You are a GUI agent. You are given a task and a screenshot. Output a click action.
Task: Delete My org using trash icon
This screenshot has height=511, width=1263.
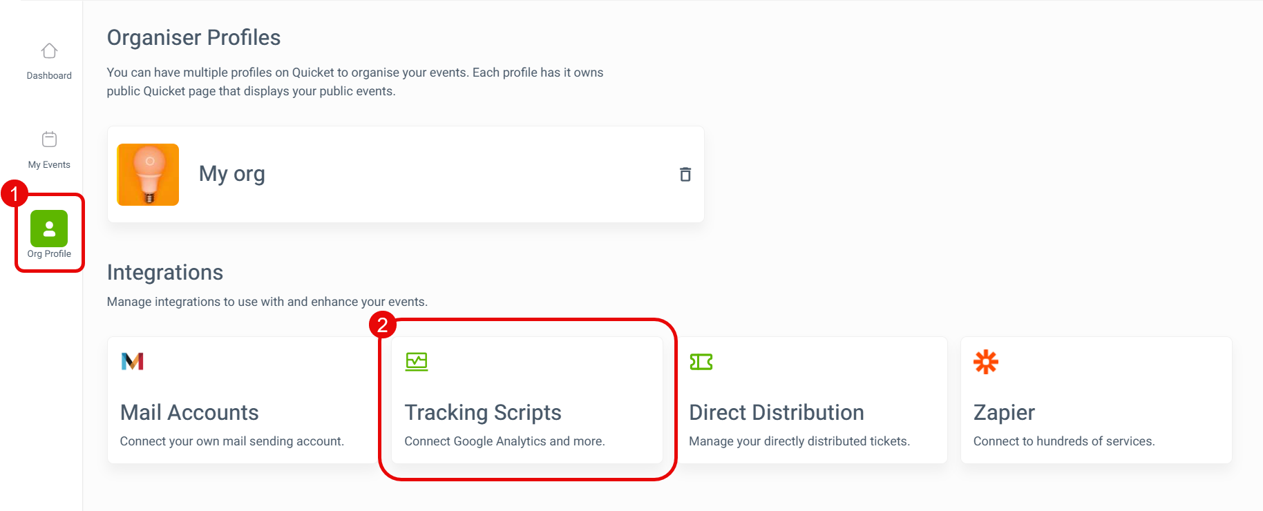(x=685, y=174)
